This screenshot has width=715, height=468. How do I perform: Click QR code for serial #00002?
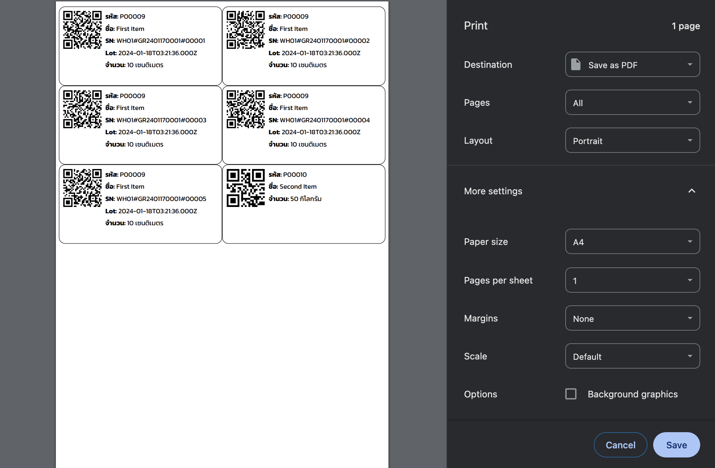tap(245, 30)
